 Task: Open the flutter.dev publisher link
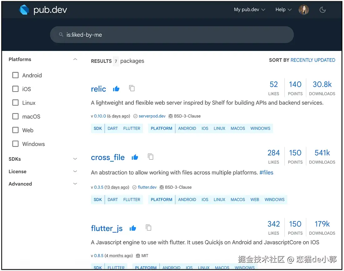click(x=147, y=187)
